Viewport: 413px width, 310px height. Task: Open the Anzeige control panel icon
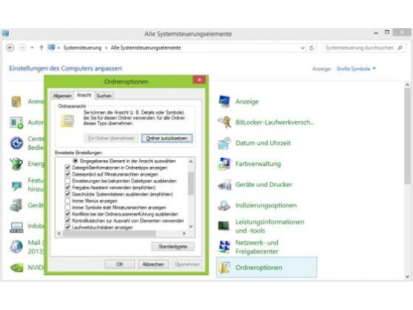coord(225,102)
